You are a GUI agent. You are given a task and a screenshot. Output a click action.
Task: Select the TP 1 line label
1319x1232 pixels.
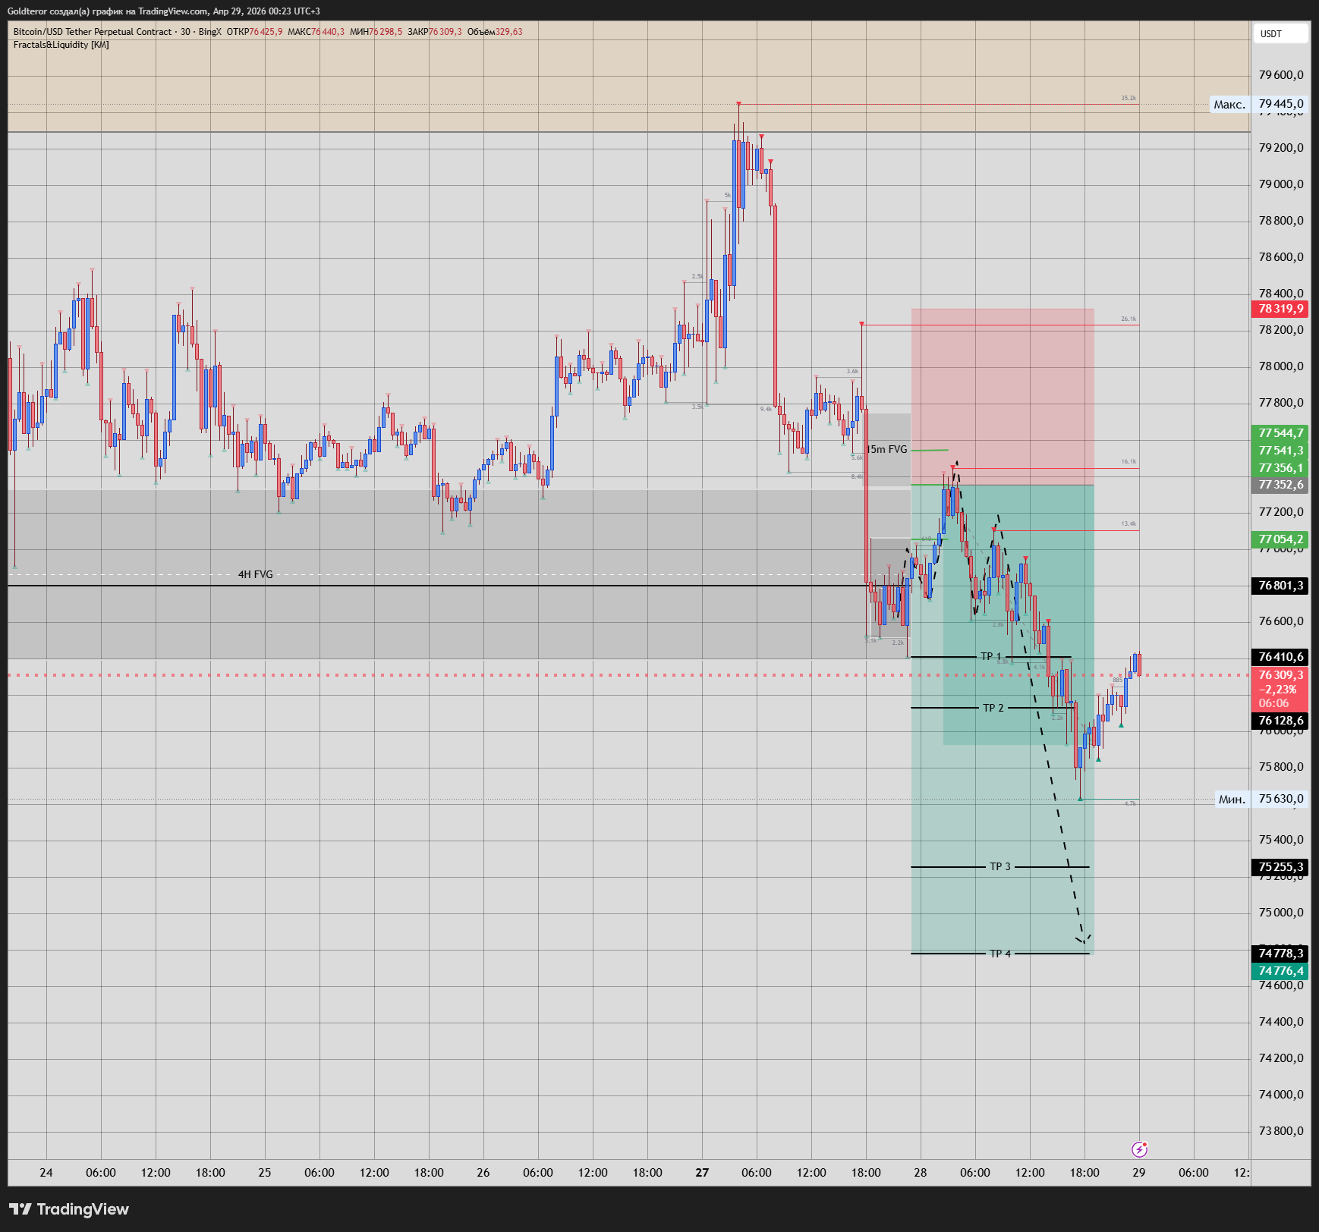pyautogui.click(x=990, y=656)
